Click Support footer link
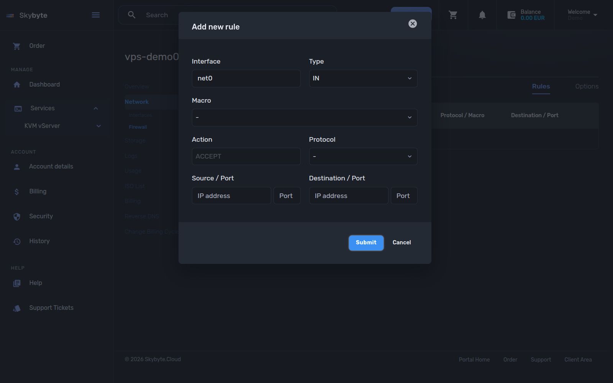 pos(541,360)
